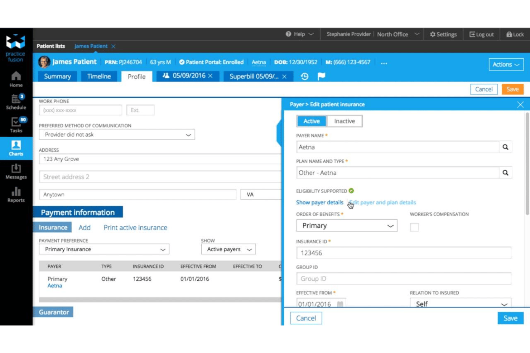Click Print active insurance link
The image size is (530, 353).
tap(135, 227)
